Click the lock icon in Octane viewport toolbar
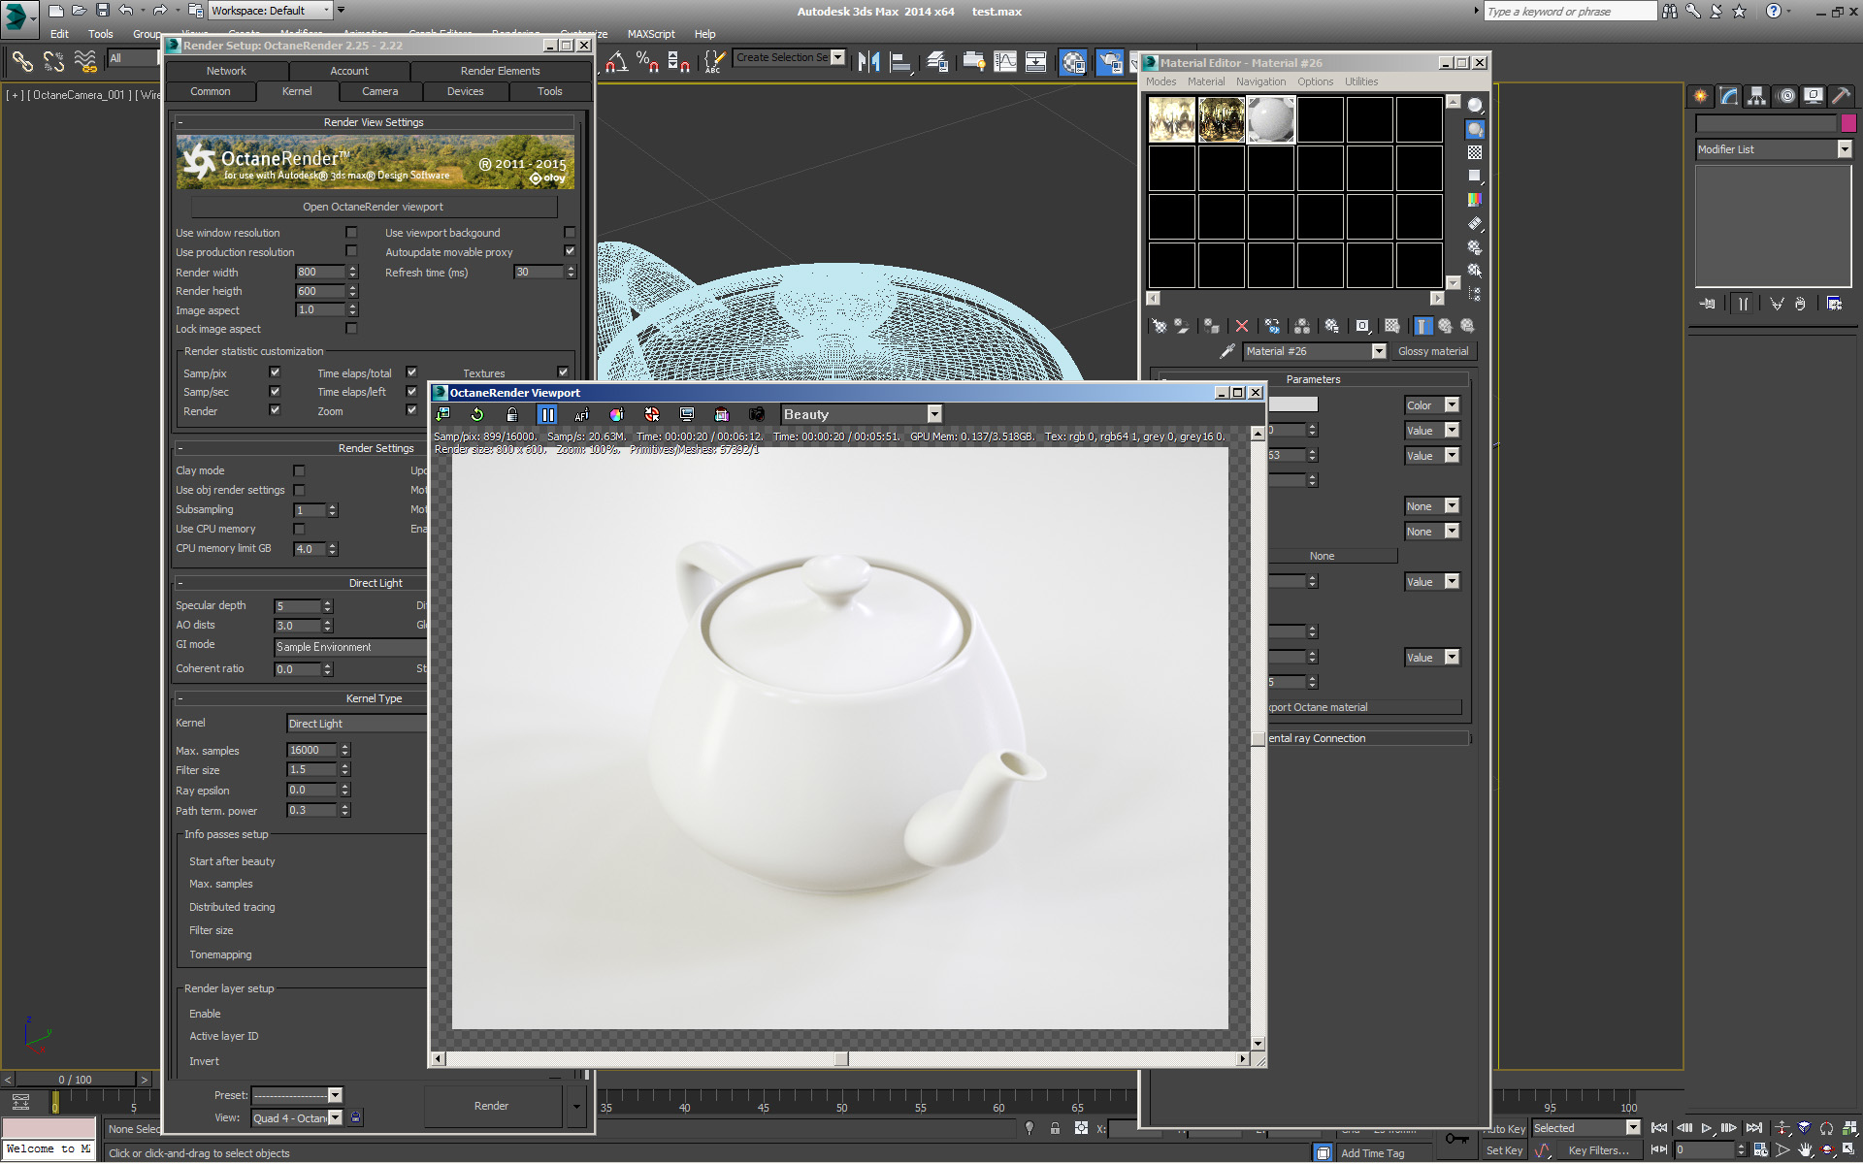 (512, 415)
